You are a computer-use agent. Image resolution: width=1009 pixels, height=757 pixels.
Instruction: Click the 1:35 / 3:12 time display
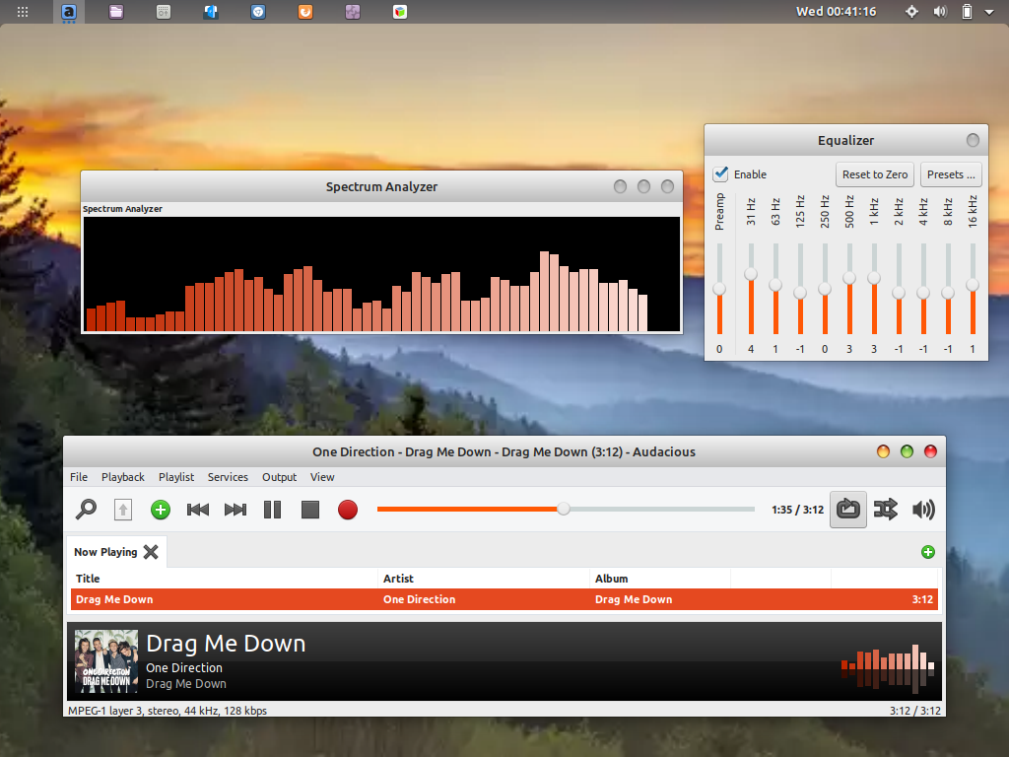(x=798, y=510)
